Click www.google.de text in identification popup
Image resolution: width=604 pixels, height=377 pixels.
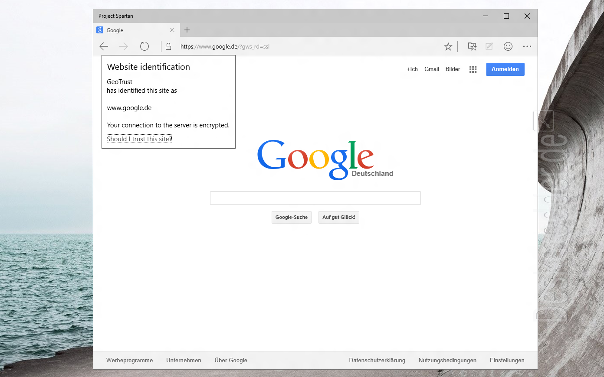(x=129, y=108)
